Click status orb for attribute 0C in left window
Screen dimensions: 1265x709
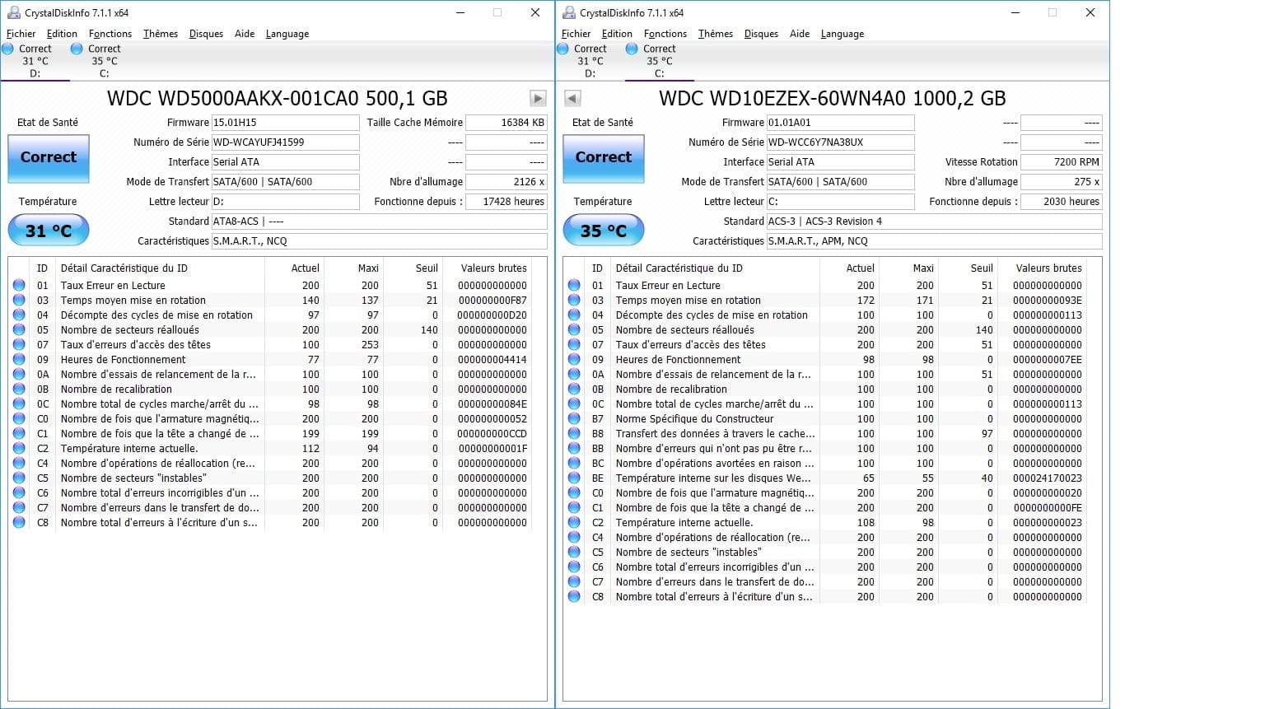click(x=19, y=403)
